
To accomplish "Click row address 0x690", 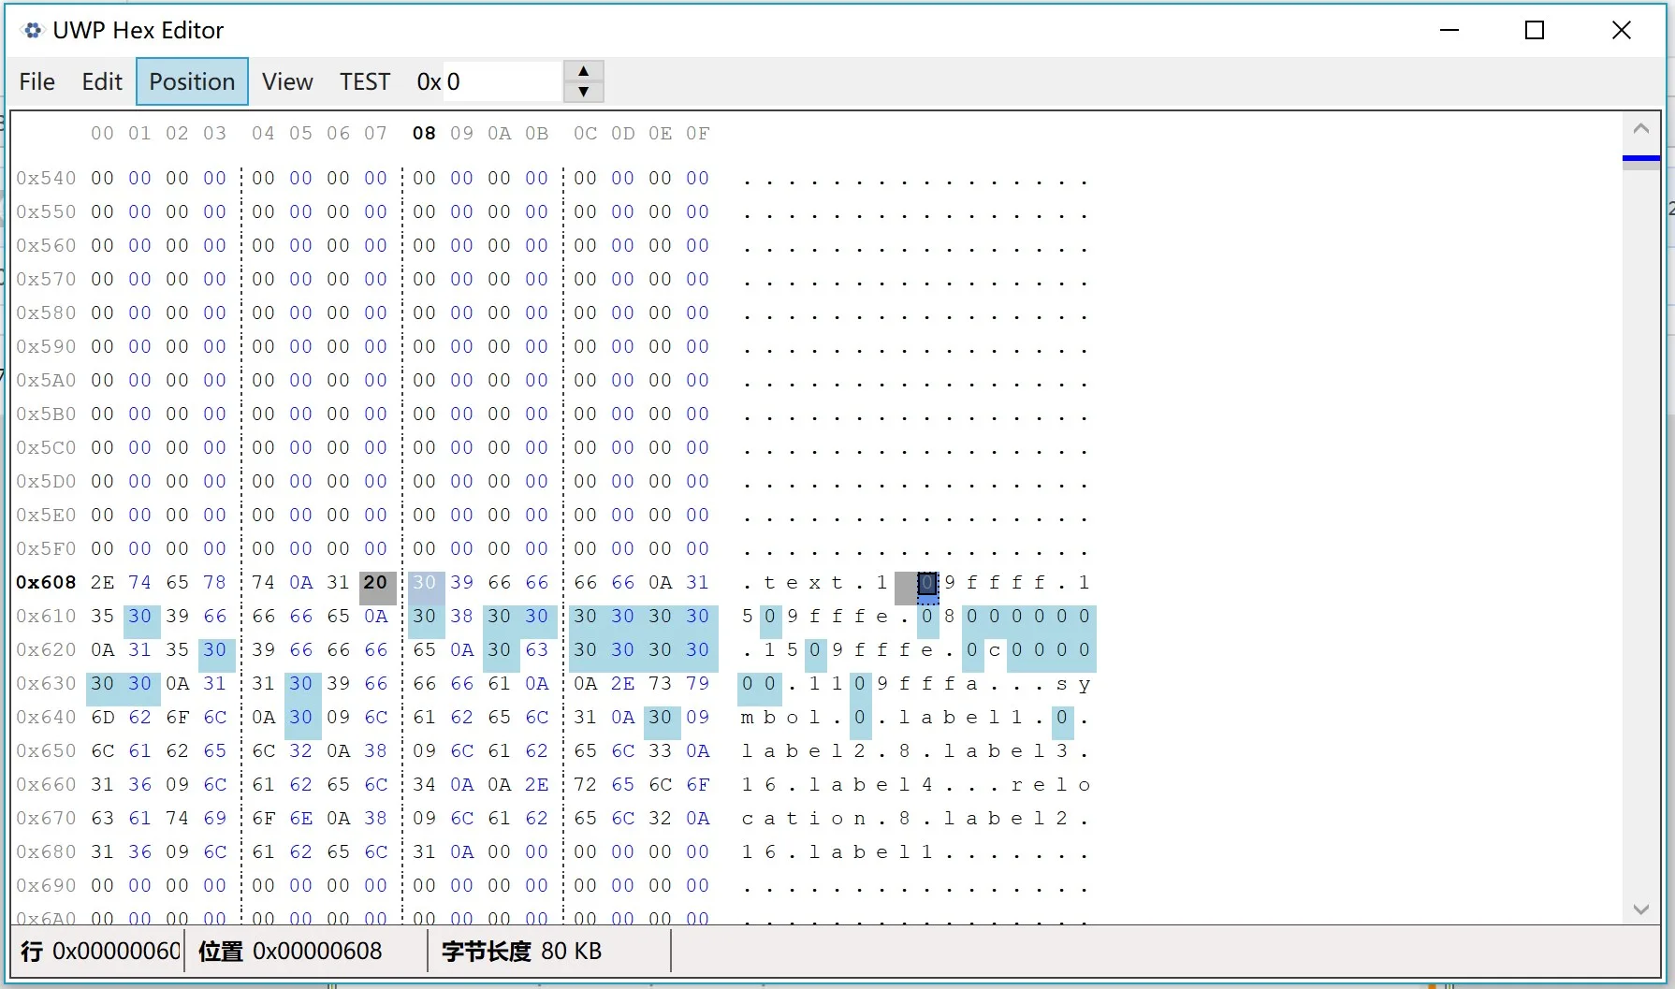I will pos(46,885).
